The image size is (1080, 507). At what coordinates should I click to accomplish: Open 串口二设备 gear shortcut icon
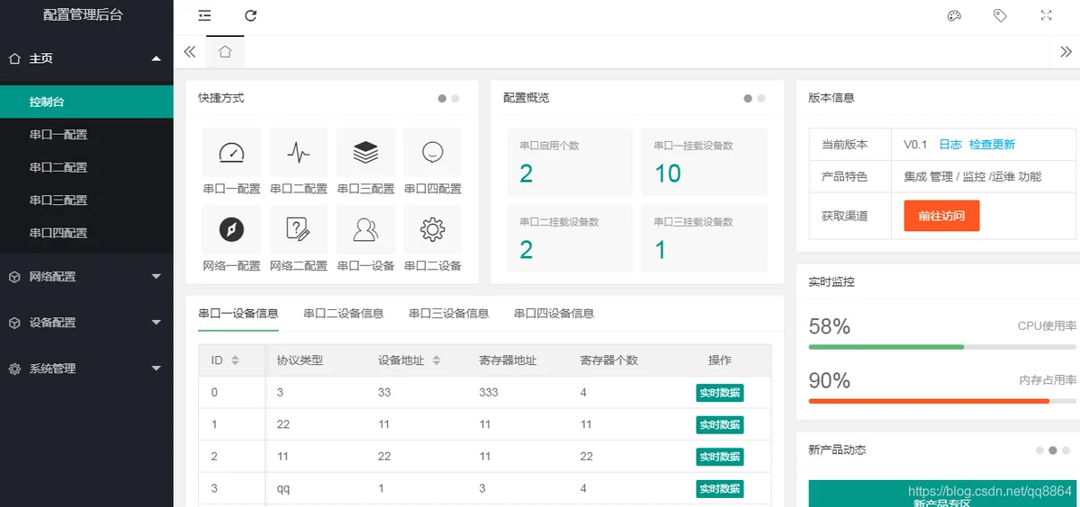(x=433, y=230)
